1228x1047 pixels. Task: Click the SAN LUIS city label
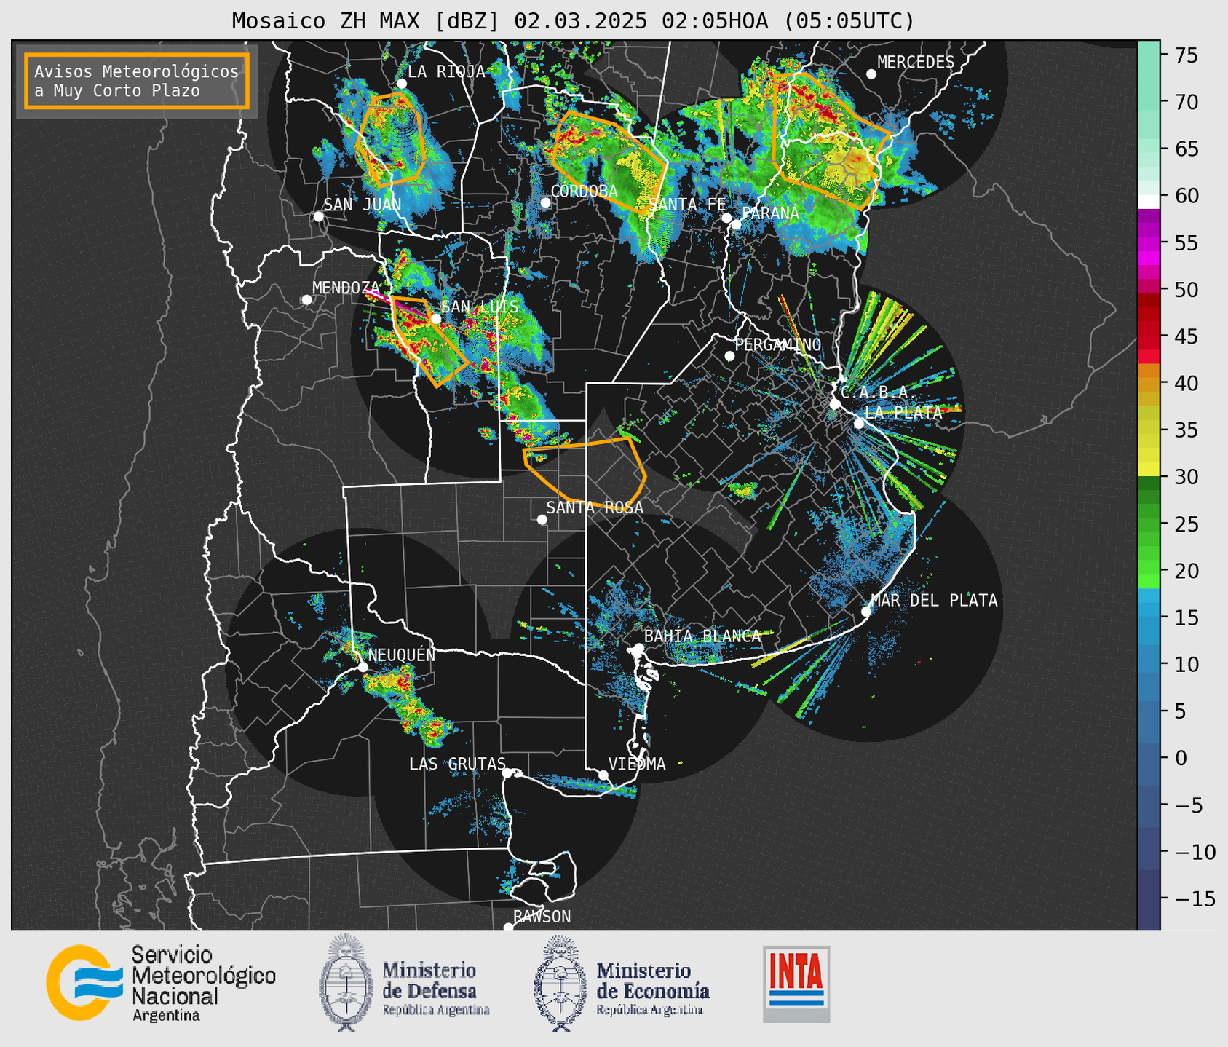(x=480, y=307)
